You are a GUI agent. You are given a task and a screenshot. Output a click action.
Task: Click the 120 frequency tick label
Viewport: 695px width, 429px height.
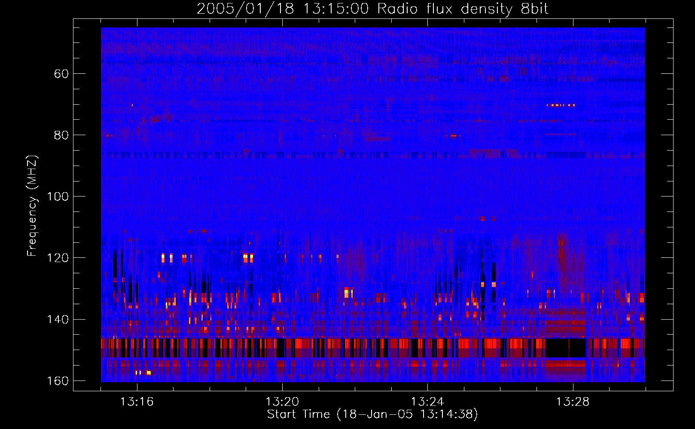pyautogui.click(x=58, y=258)
